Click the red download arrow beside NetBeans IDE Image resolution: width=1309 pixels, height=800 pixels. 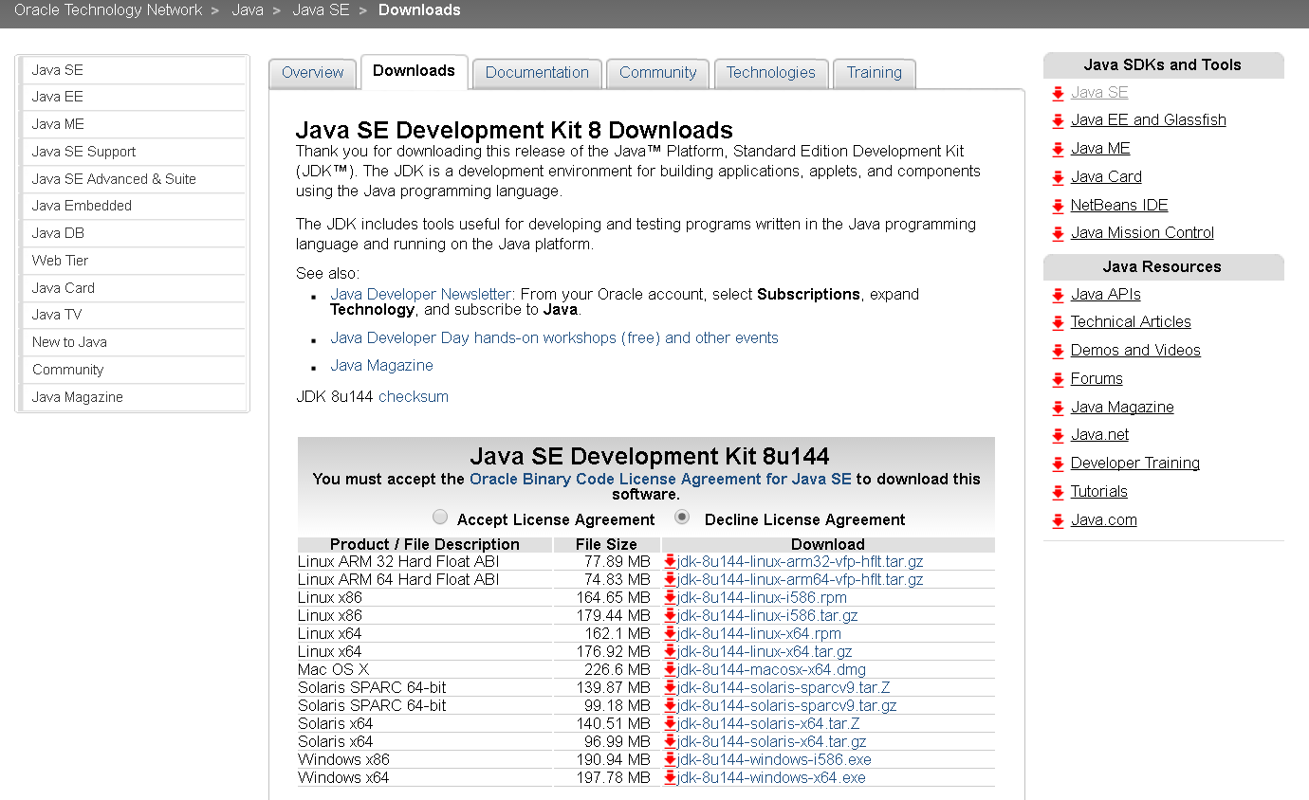(1058, 207)
